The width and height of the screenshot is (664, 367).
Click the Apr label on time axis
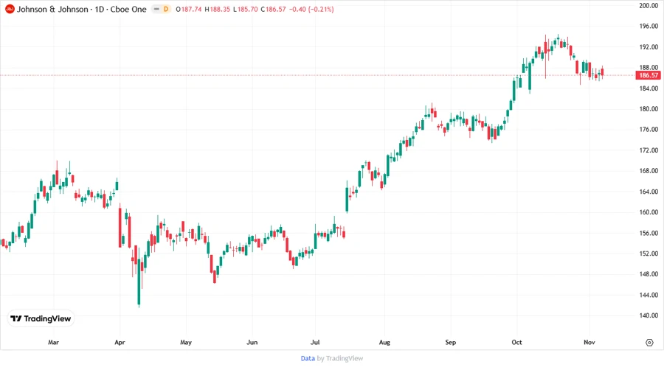click(x=120, y=342)
